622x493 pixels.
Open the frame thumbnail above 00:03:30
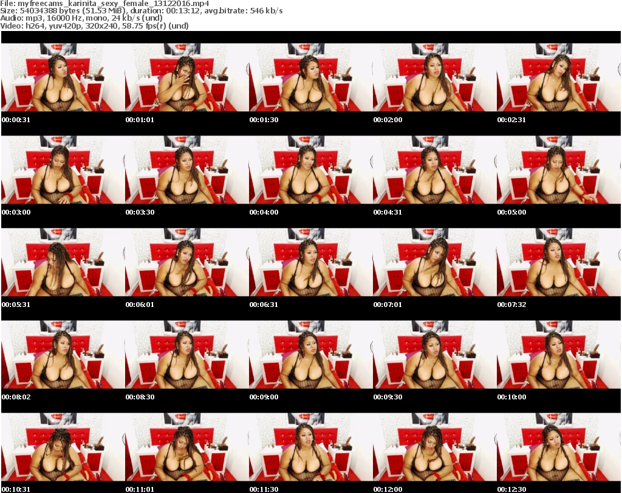(x=187, y=170)
